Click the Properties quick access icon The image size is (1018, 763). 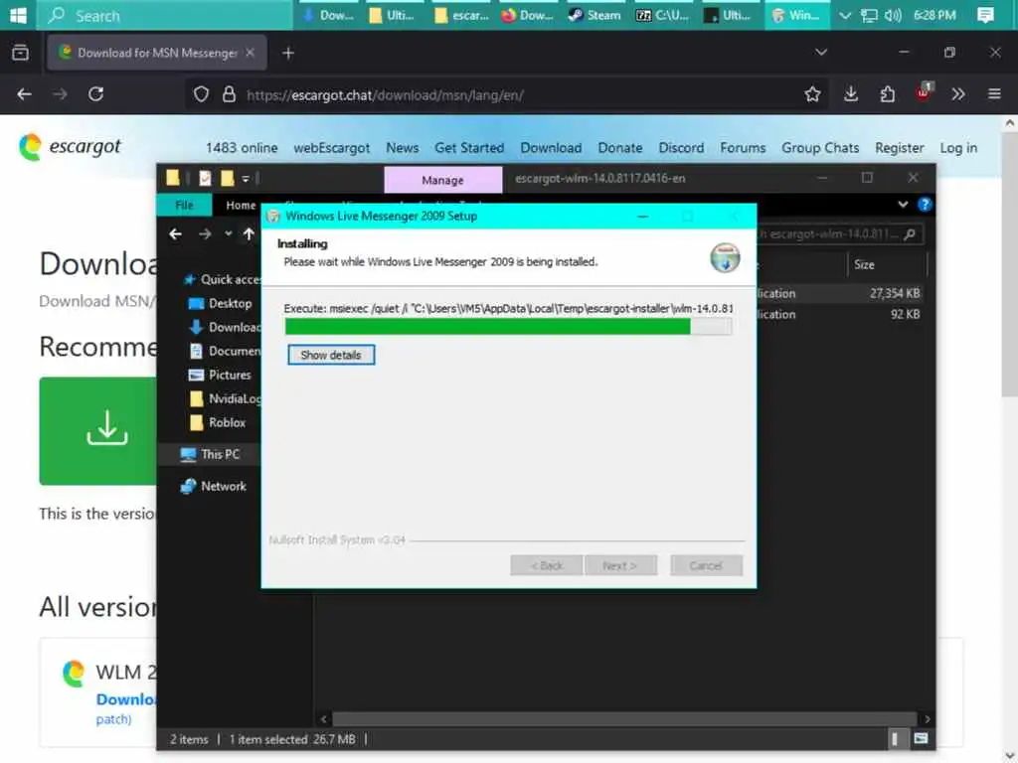(205, 178)
